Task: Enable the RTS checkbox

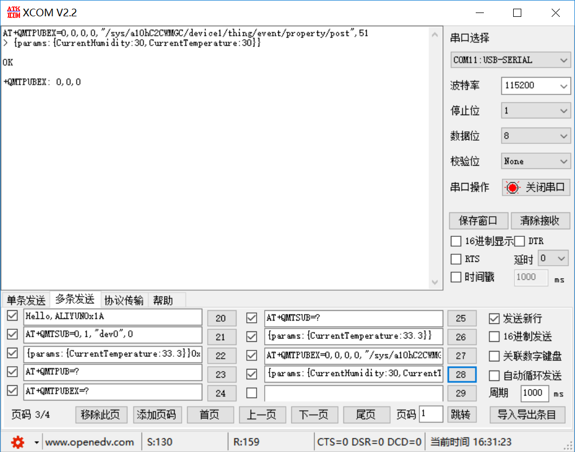Action: click(x=456, y=259)
